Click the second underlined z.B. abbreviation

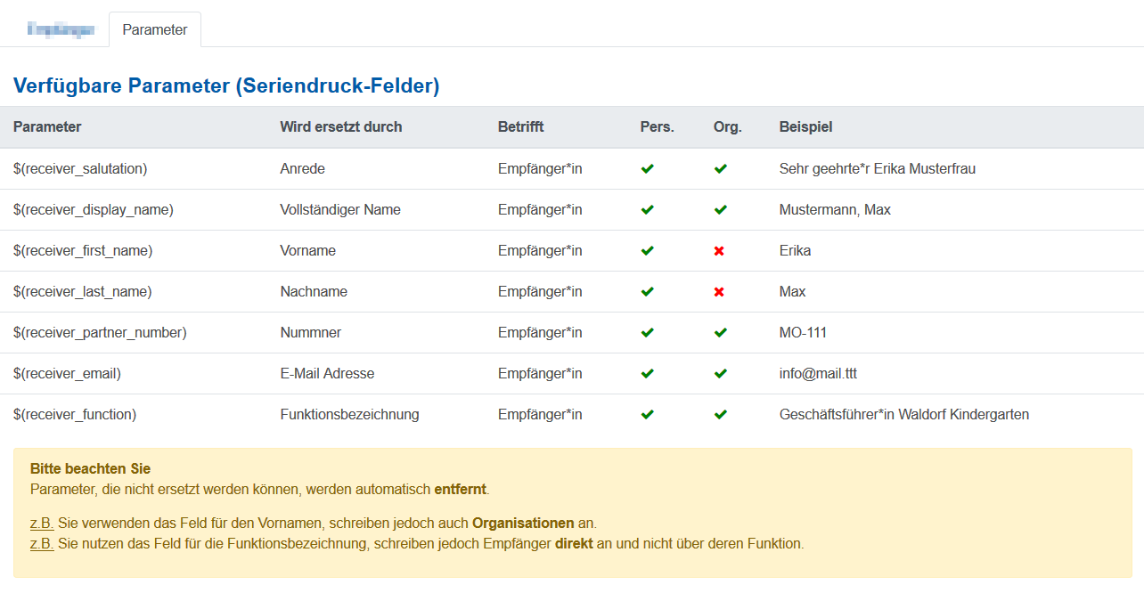[x=42, y=543]
